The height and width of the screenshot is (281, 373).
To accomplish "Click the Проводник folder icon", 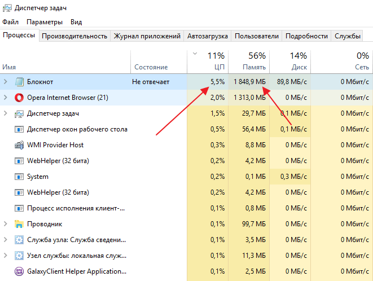I will pyautogui.click(x=19, y=224).
